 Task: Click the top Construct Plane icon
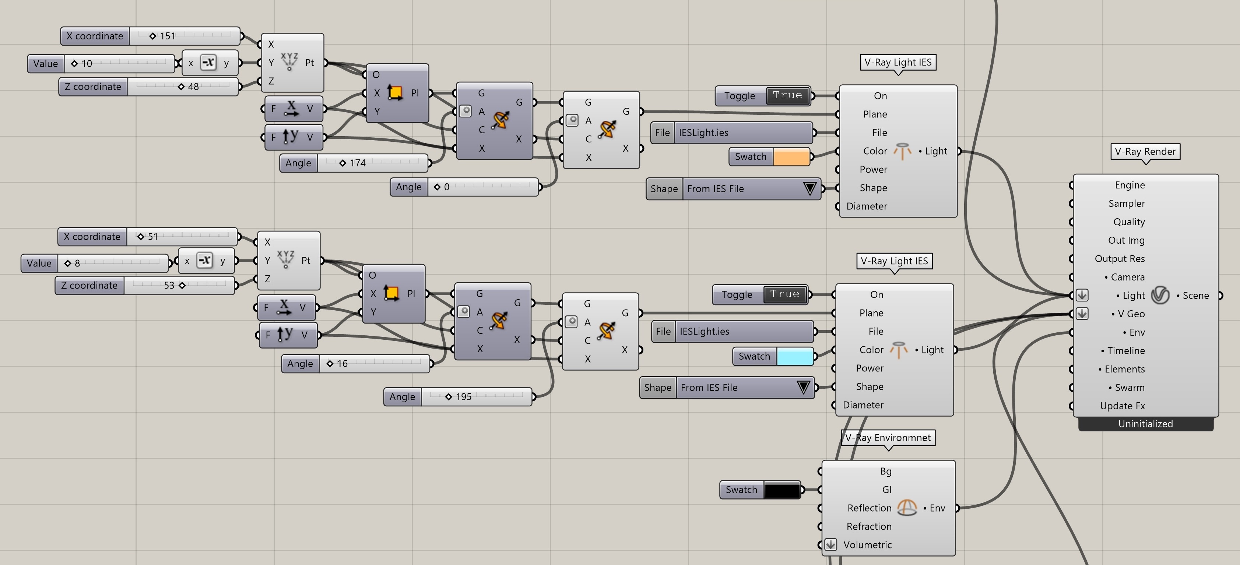pos(395,92)
